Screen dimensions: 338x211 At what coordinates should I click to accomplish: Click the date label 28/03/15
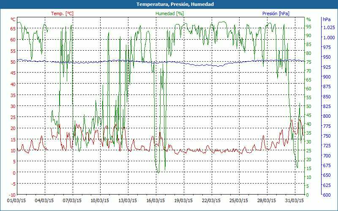[267, 200]
